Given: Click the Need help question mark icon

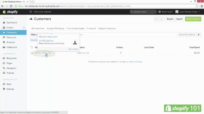Looking at the screenshot, I should click(159, 12).
